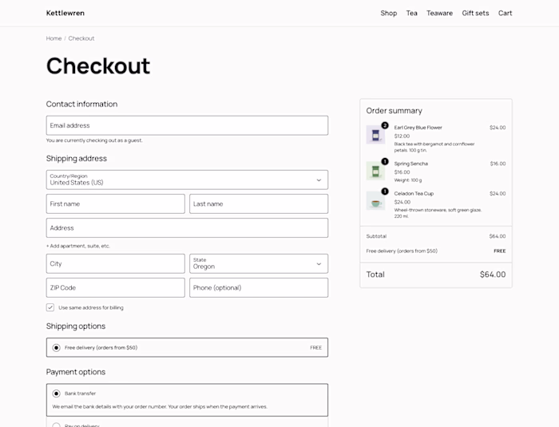This screenshot has width=559, height=427.
Task: Click the Checkout breadcrumb item
Action: 81,38
